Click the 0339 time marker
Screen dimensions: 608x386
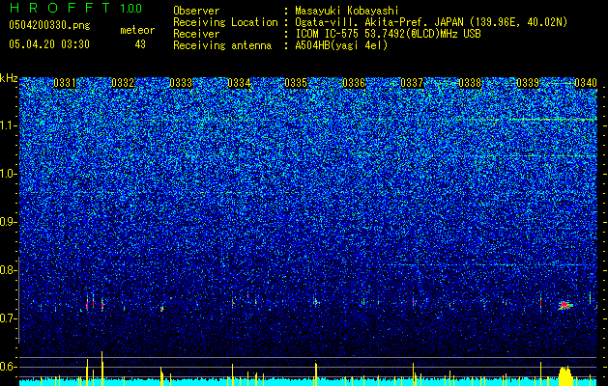pos(528,83)
